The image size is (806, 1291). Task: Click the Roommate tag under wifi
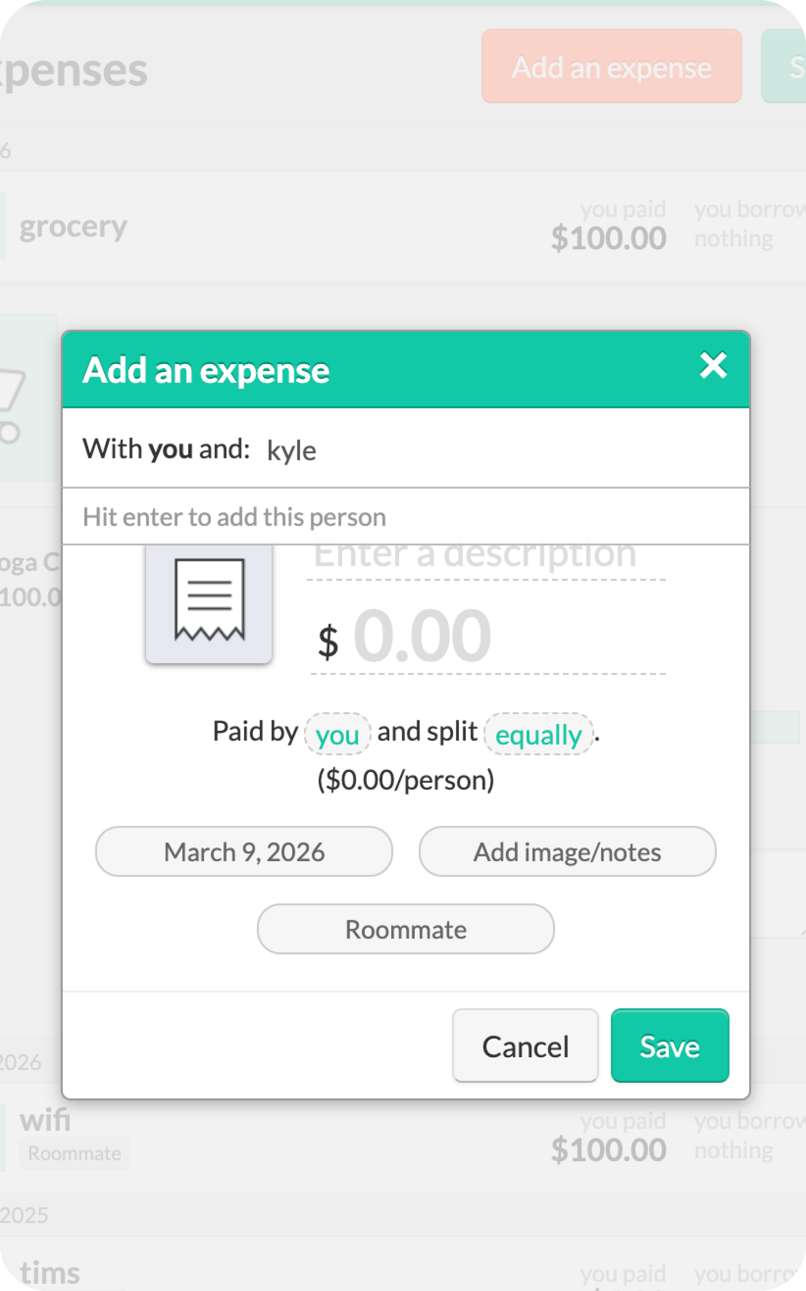pyautogui.click(x=74, y=1154)
